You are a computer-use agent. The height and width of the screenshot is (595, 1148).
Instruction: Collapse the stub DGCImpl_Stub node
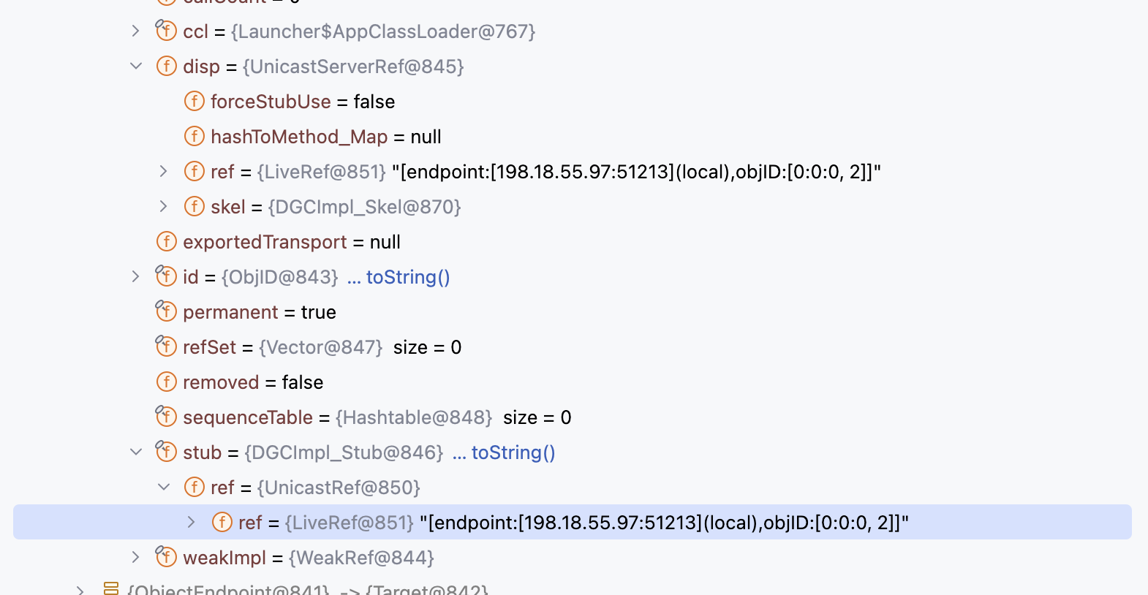point(136,452)
